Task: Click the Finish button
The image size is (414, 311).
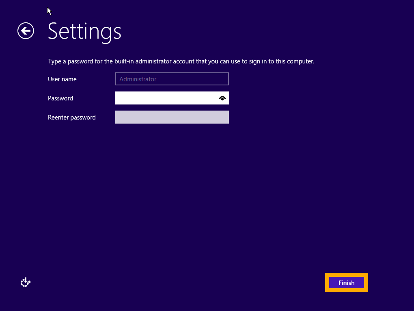Action: pos(346,283)
